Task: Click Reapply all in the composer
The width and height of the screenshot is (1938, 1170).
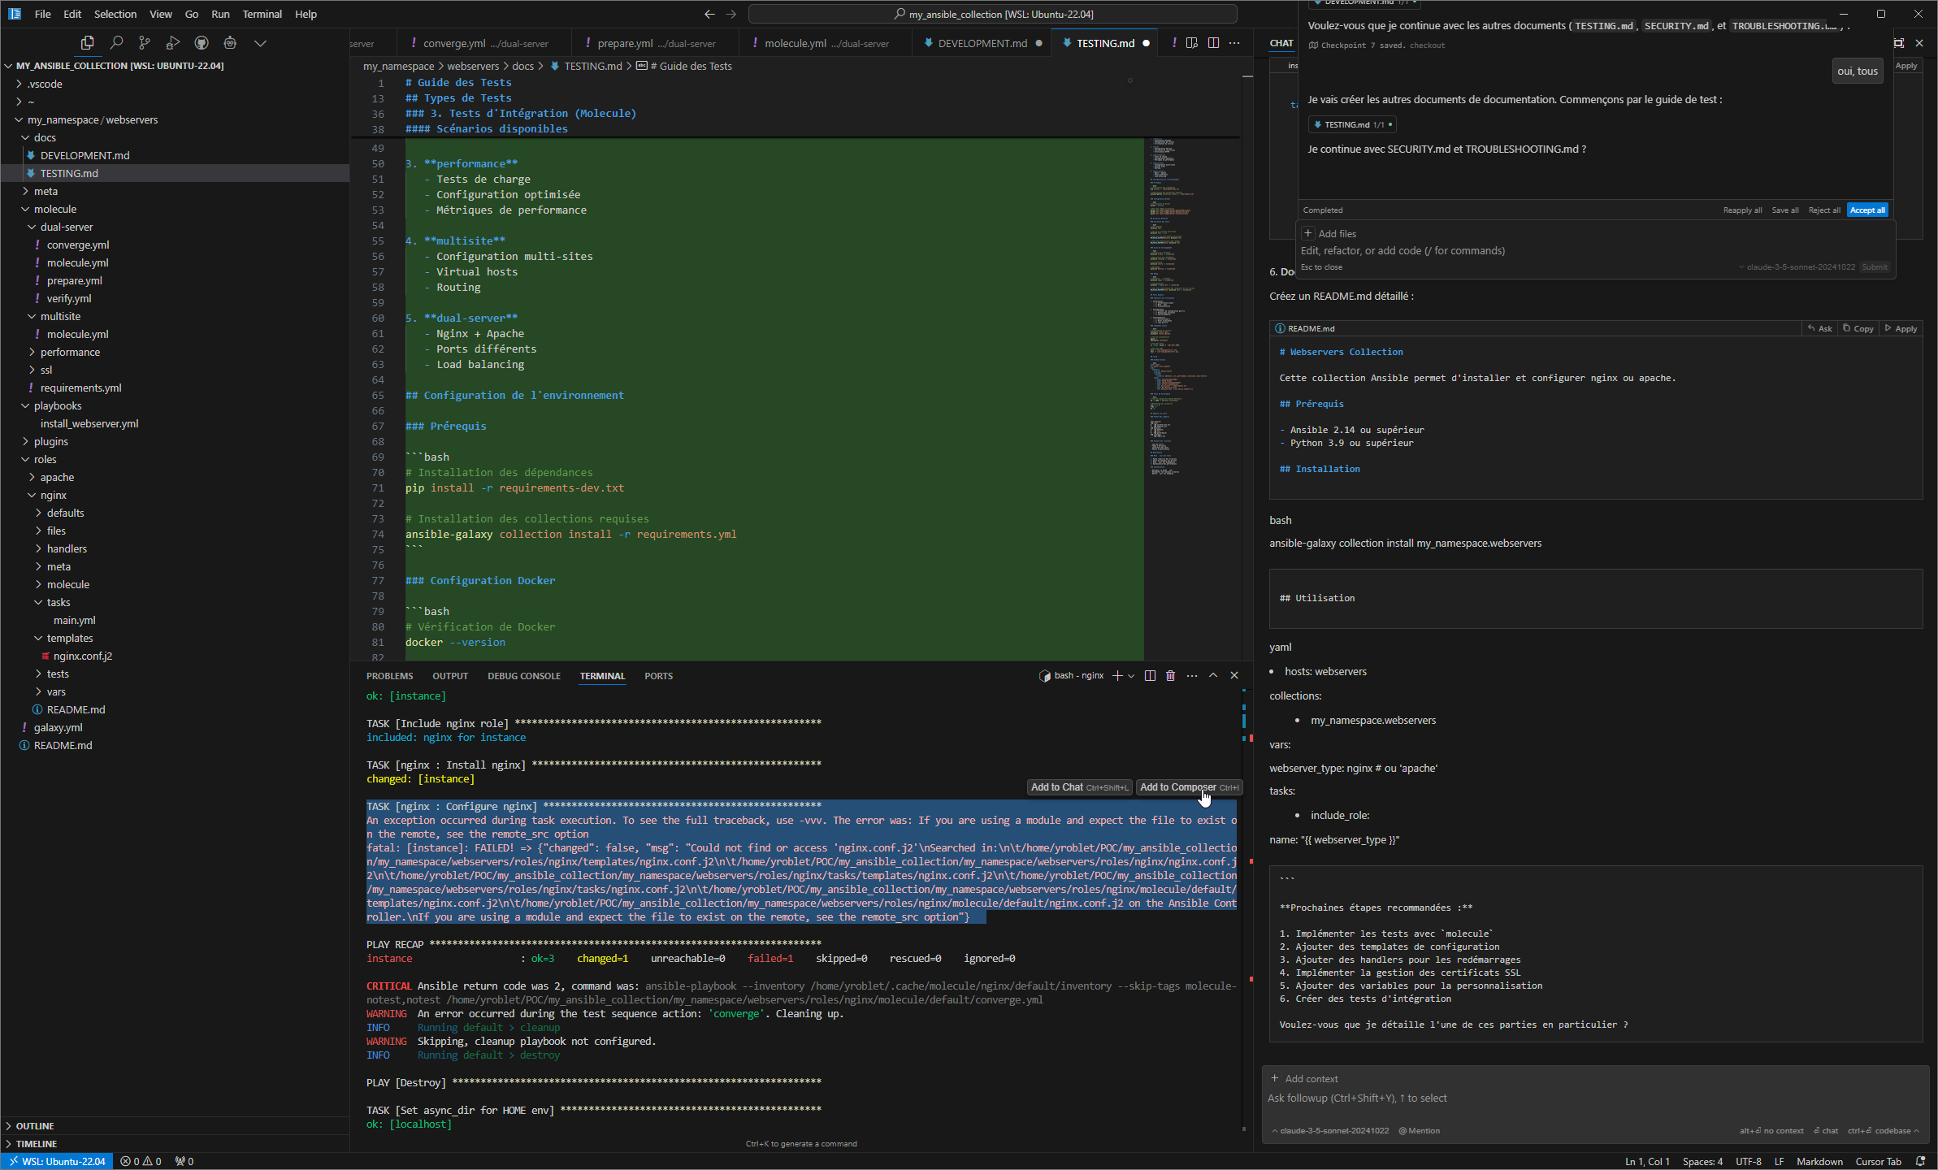Action: (x=1742, y=210)
